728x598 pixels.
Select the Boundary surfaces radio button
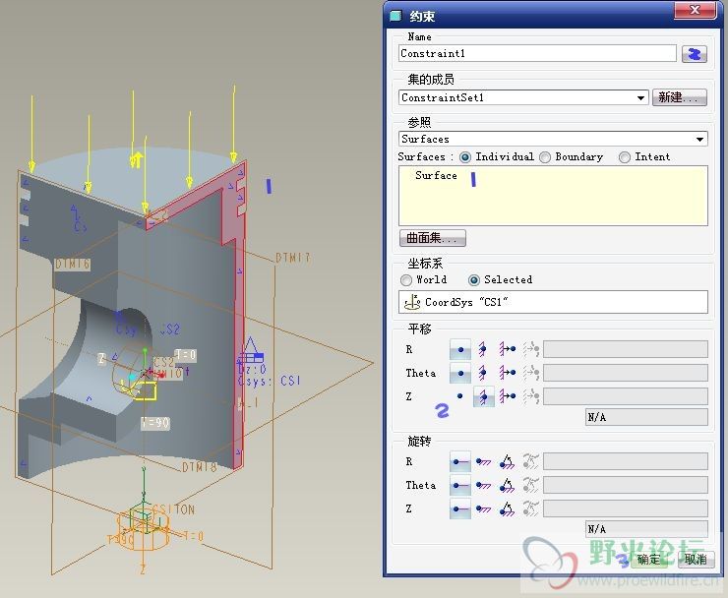545,157
